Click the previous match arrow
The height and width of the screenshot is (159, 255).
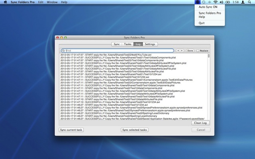178,51
